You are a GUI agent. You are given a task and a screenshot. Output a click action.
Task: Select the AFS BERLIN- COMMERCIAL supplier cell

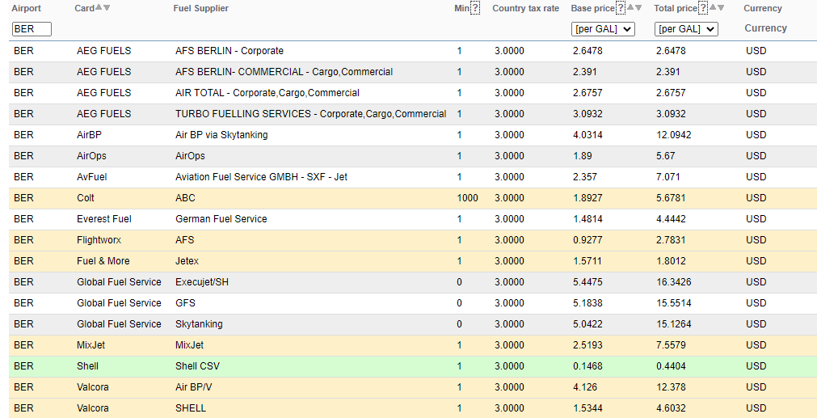click(x=284, y=72)
